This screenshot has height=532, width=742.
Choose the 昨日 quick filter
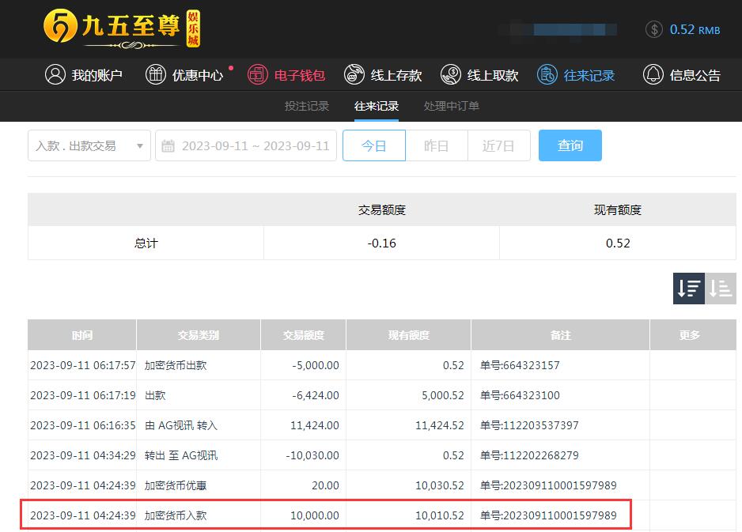click(x=436, y=145)
